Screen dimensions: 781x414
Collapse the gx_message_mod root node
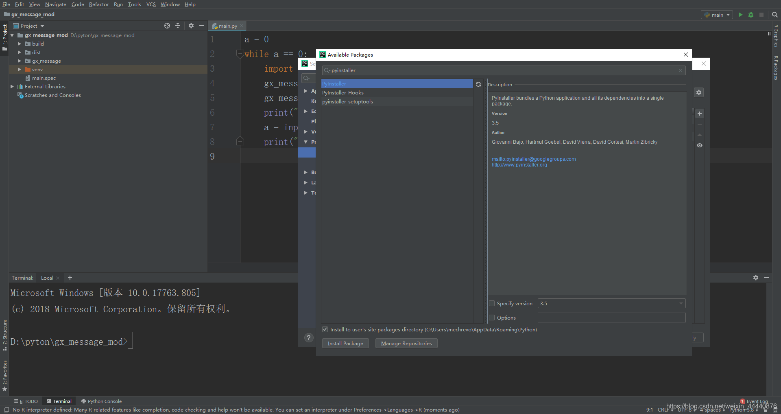tap(12, 35)
